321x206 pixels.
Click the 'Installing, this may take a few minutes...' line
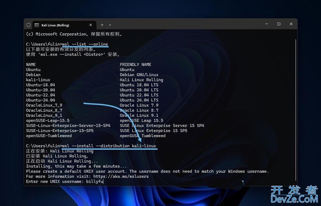coord(77,166)
